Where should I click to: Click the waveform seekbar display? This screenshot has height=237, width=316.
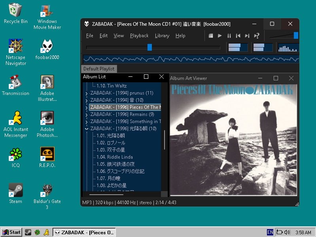191,59
